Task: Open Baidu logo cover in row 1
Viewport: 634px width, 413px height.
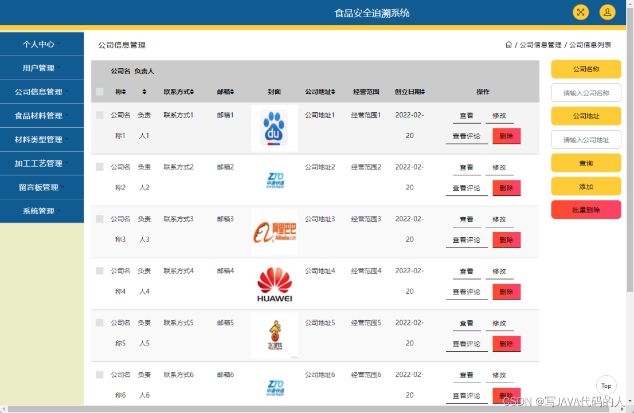Action: coord(275,128)
